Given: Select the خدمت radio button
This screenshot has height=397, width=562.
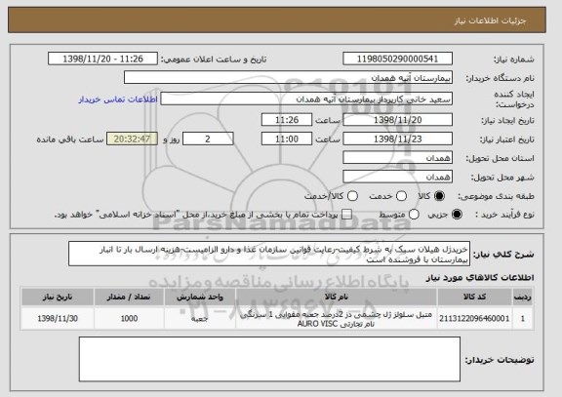Looking at the screenshot, I should click(x=401, y=196).
